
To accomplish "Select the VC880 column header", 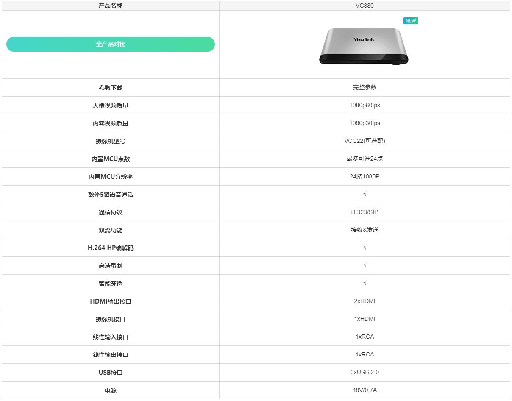I will coord(365,6).
